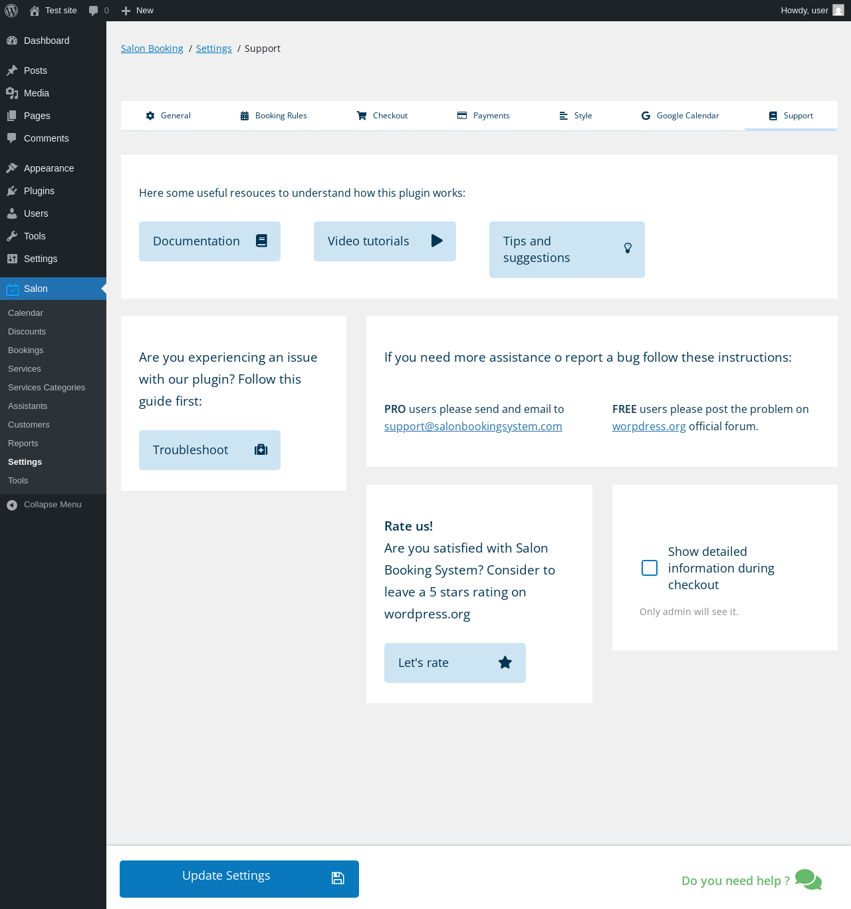Viewport: 851px width, 909px height.
Task: Open the Payments settings tab
Action: [483, 116]
